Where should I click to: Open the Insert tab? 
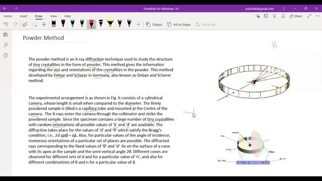pyautogui.click(x=24, y=16)
